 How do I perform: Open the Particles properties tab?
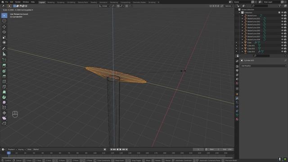coord(237,103)
